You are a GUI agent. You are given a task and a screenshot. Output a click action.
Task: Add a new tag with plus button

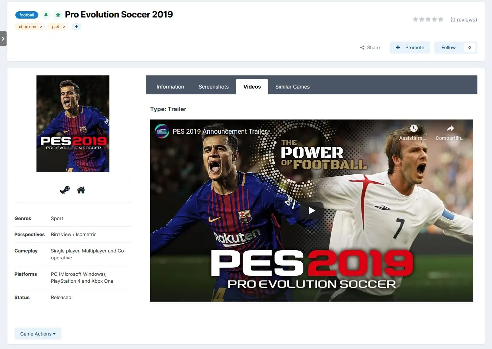click(77, 27)
